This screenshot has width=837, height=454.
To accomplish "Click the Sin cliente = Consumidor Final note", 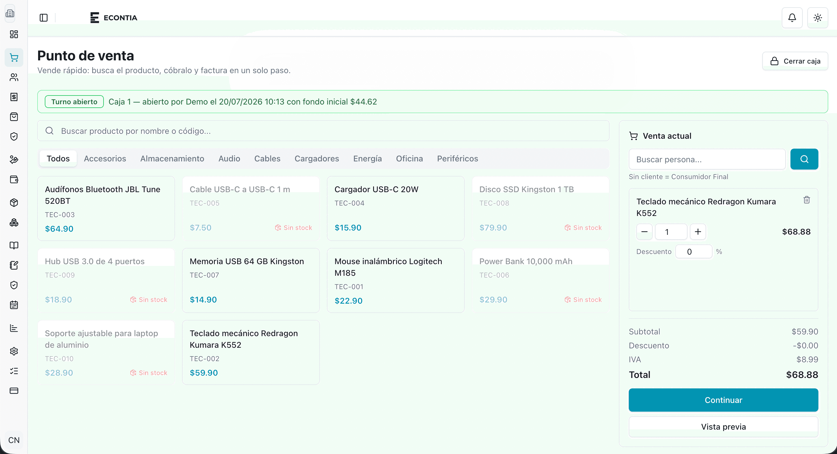I will (678, 177).
